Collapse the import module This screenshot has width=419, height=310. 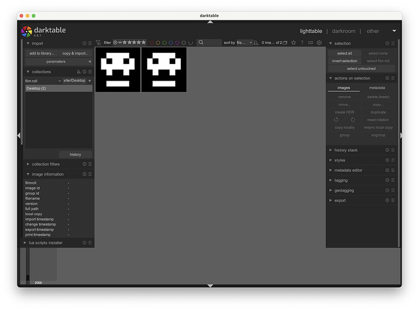[28, 43]
